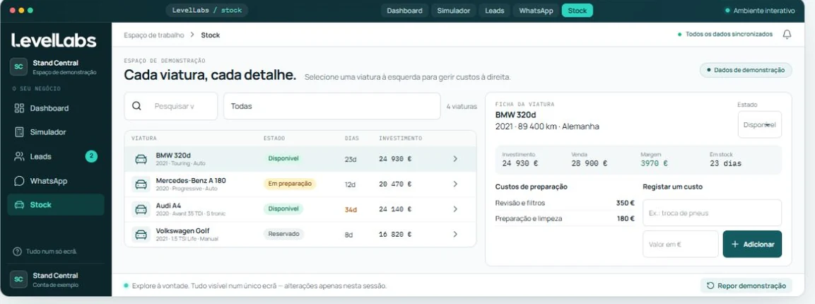
Task: Click the Disponível badge in Audi A4 row
Action: [283, 209]
